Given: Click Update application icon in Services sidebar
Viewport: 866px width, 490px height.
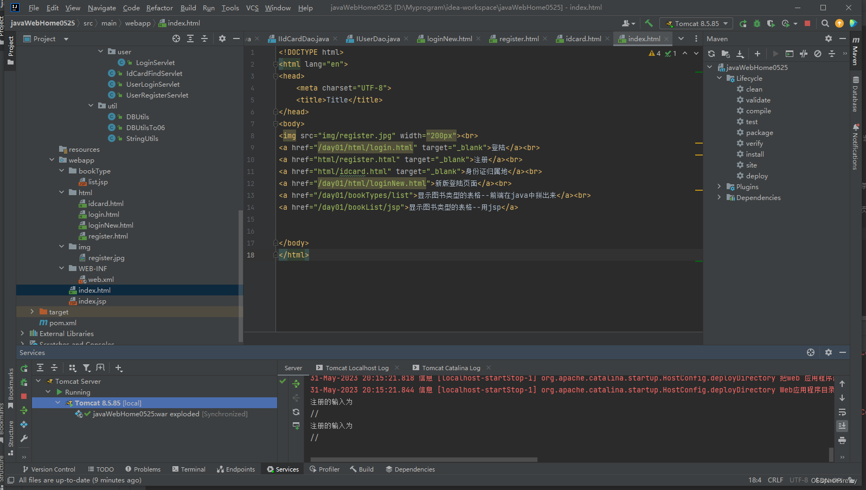Looking at the screenshot, I should [24, 424].
